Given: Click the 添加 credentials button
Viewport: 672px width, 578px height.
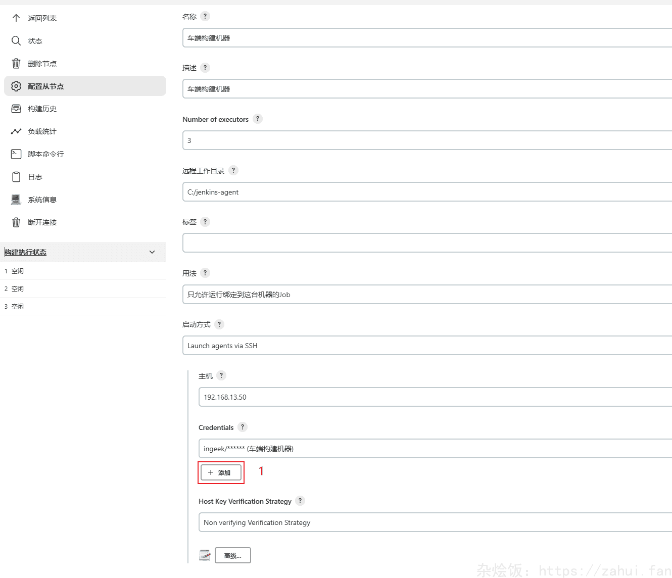Looking at the screenshot, I should pyautogui.click(x=221, y=473).
